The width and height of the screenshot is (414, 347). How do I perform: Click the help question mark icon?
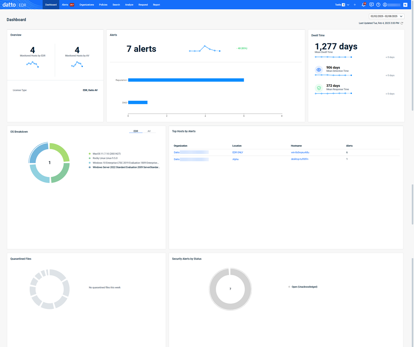[378, 5]
